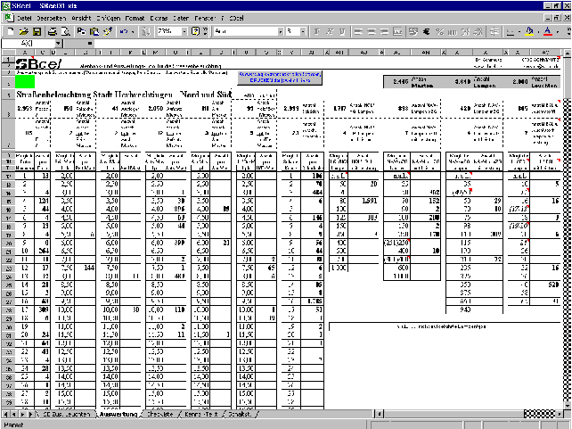This screenshot has width=572, height=429.
Task: Open the Font size dropdown
Action: 302,32
